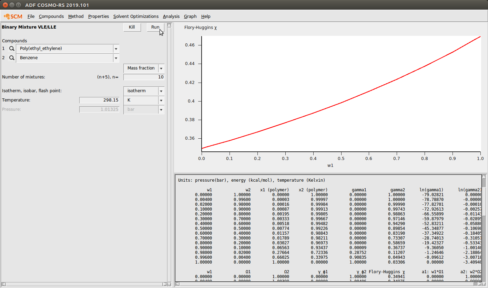This screenshot has height=288, width=488.
Task: Click the Temperature input field
Action: click(x=99, y=100)
